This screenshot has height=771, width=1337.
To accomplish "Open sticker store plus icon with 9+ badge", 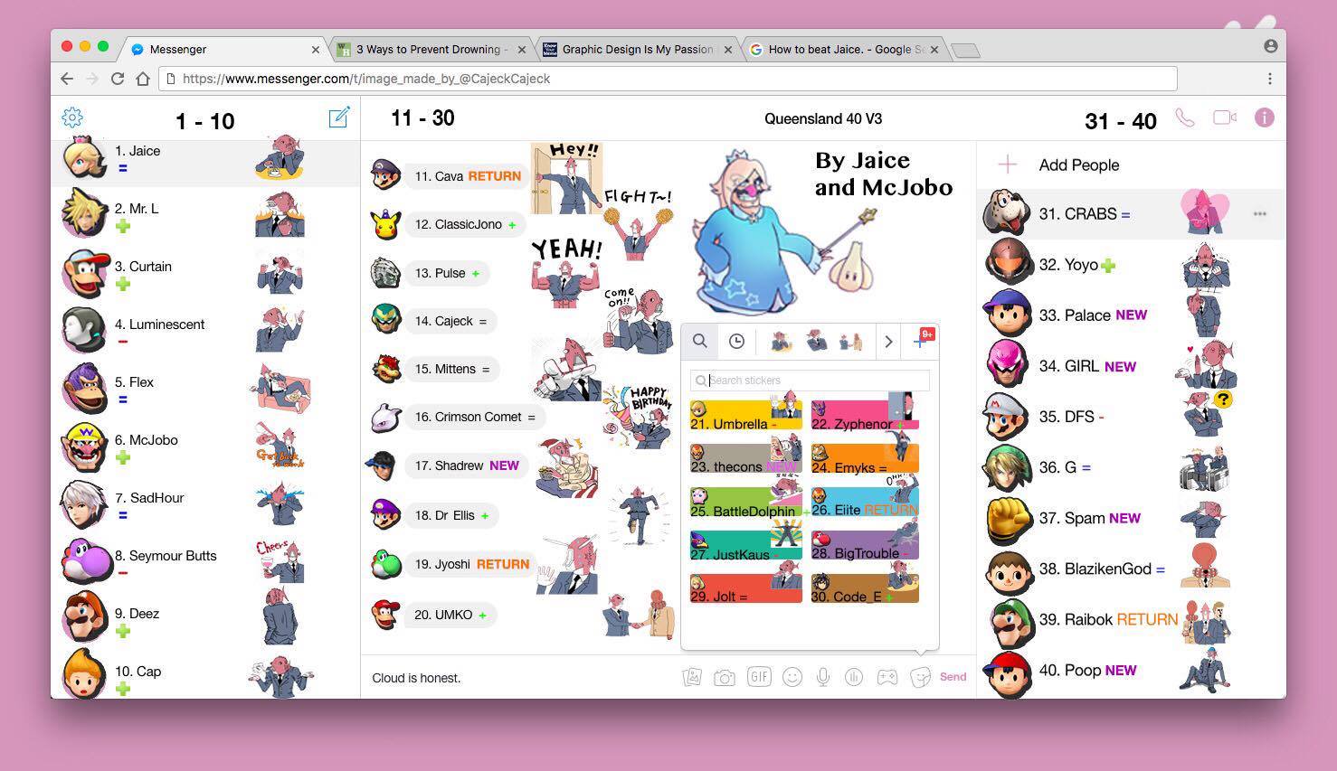I will [922, 340].
